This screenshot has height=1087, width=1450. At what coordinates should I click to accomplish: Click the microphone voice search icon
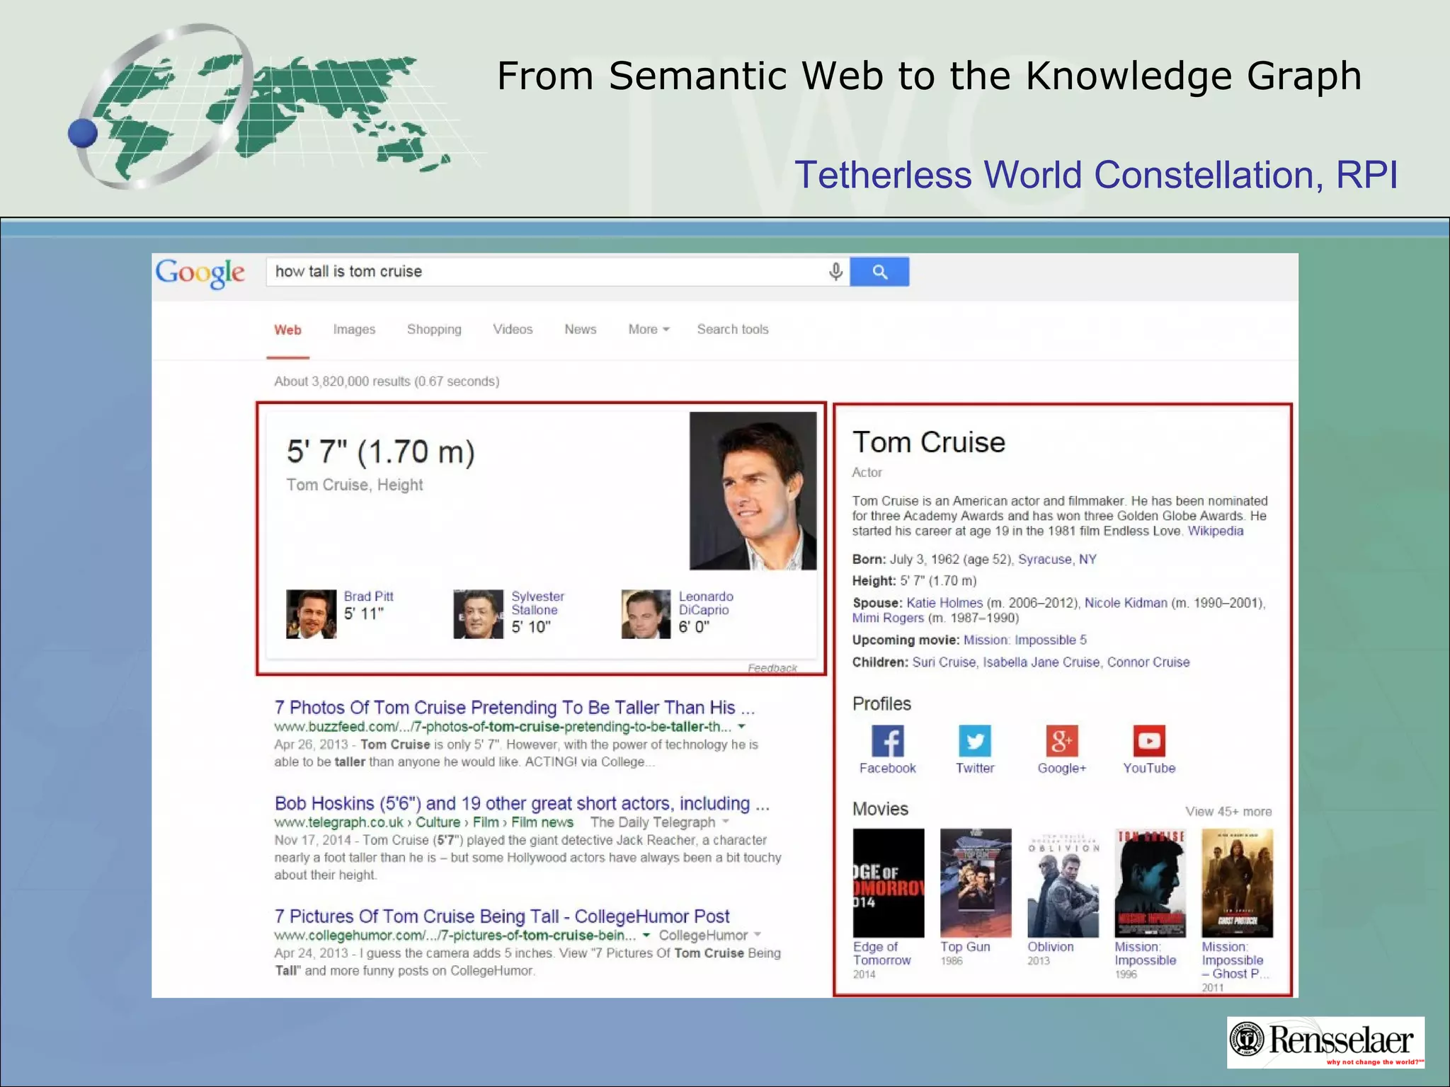(835, 272)
